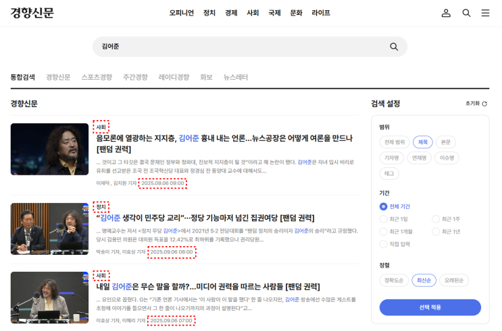Click 사회 category above 미디어 권력 article

[x=101, y=276]
